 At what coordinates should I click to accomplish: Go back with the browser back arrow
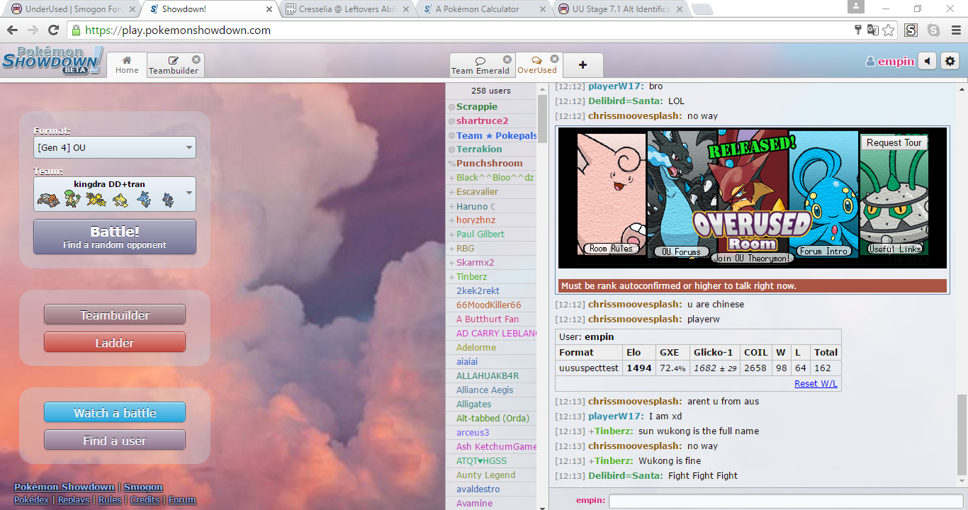coord(12,30)
